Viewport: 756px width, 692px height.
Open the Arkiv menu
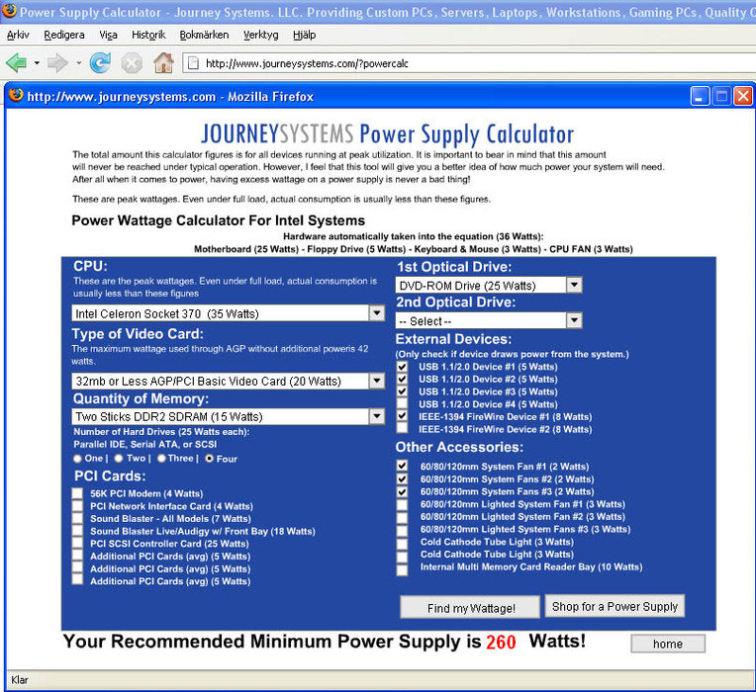(x=18, y=36)
